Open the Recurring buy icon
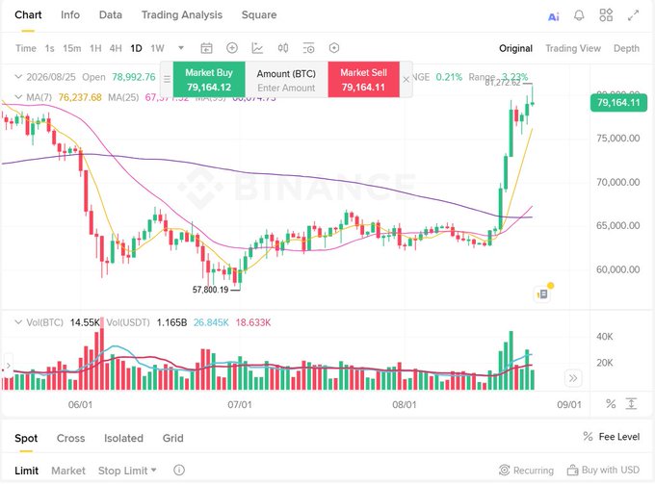The width and height of the screenshot is (655, 484). pyautogui.click(x=504, y=470)
